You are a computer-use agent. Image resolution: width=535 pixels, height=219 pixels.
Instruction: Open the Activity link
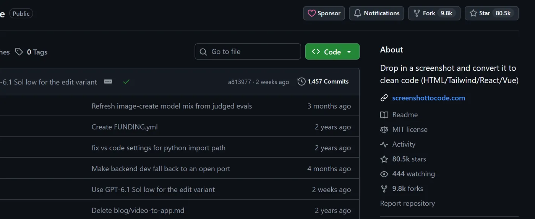pyautogui.click(x=404, y=144)
